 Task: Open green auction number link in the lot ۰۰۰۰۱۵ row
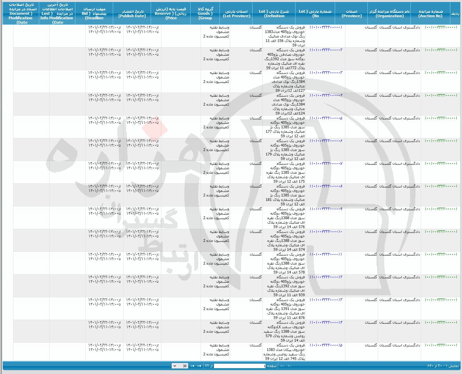(x=441, y=345)
